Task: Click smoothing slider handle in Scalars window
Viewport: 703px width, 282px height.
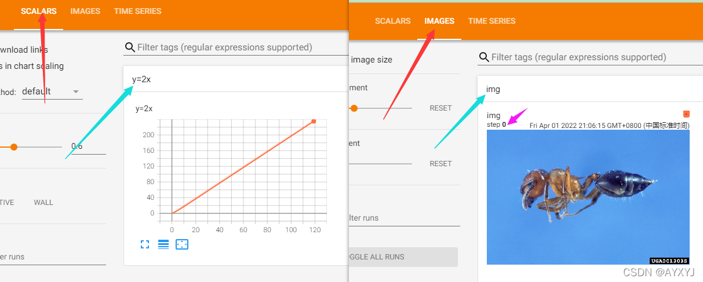Action: [x=14, y=147]
